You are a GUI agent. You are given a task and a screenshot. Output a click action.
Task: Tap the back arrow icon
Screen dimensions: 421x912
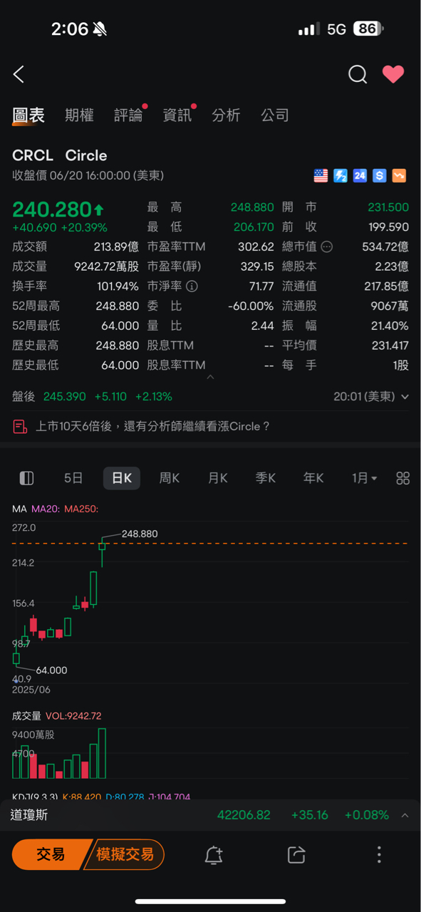19,74
